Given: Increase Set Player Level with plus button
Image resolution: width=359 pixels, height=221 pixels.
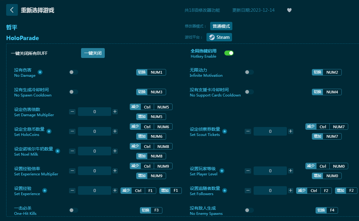Looking at the screenshot, I should 291,171.
